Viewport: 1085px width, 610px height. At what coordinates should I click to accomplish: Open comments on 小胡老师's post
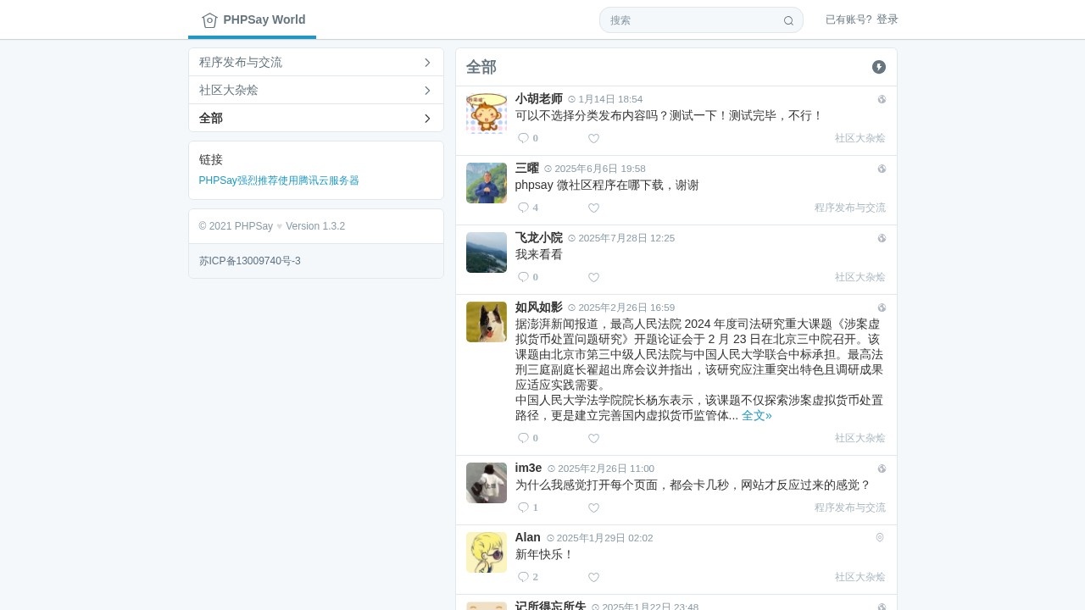524,138
